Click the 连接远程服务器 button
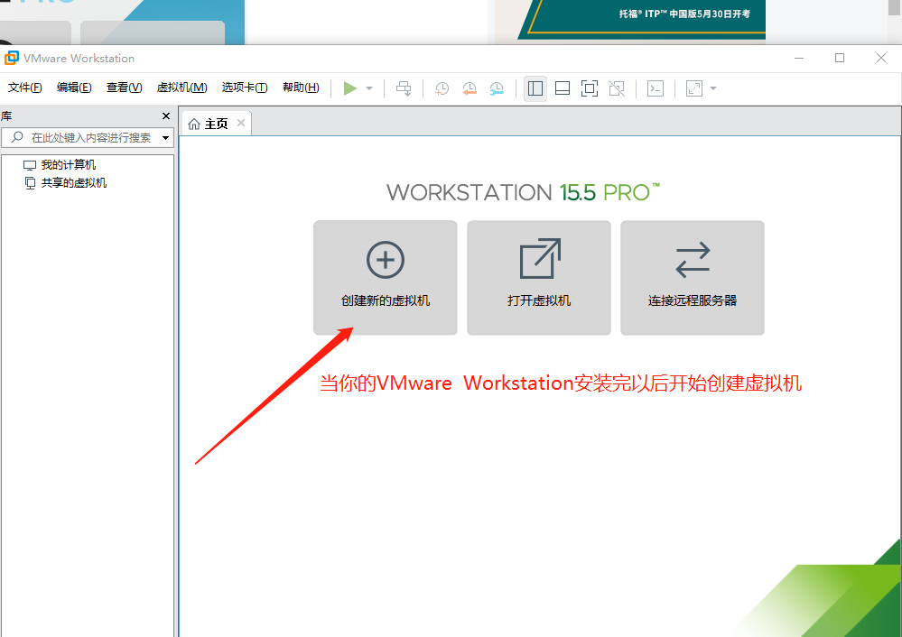The height and width of the screenshot is (637, 902). pos(693,278)
